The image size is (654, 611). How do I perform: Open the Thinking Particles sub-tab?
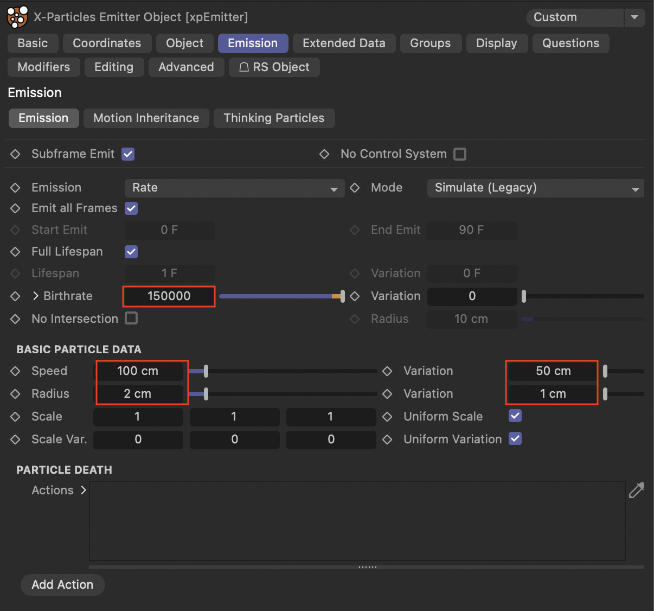click(274, 118)
